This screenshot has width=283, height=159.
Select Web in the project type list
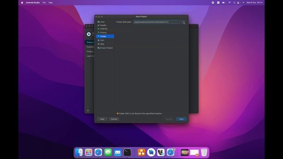pyautogui.click(x=105, y=44)
